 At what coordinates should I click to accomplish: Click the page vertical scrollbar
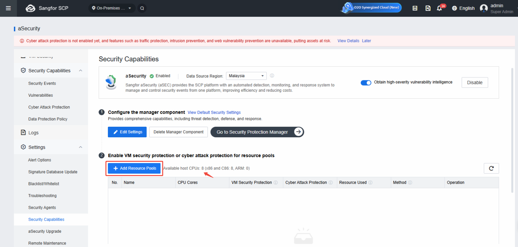pyautogui.click(x=512, y=130)
